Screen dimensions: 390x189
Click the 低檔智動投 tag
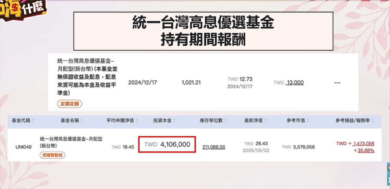tap(53, 155)
